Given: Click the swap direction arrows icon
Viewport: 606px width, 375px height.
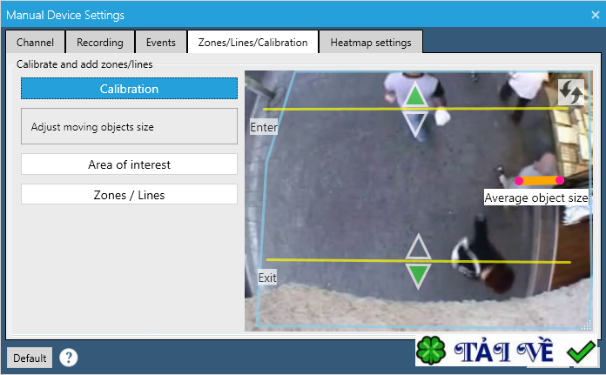Looking at the screenshot, I should [x=571, y=92].
